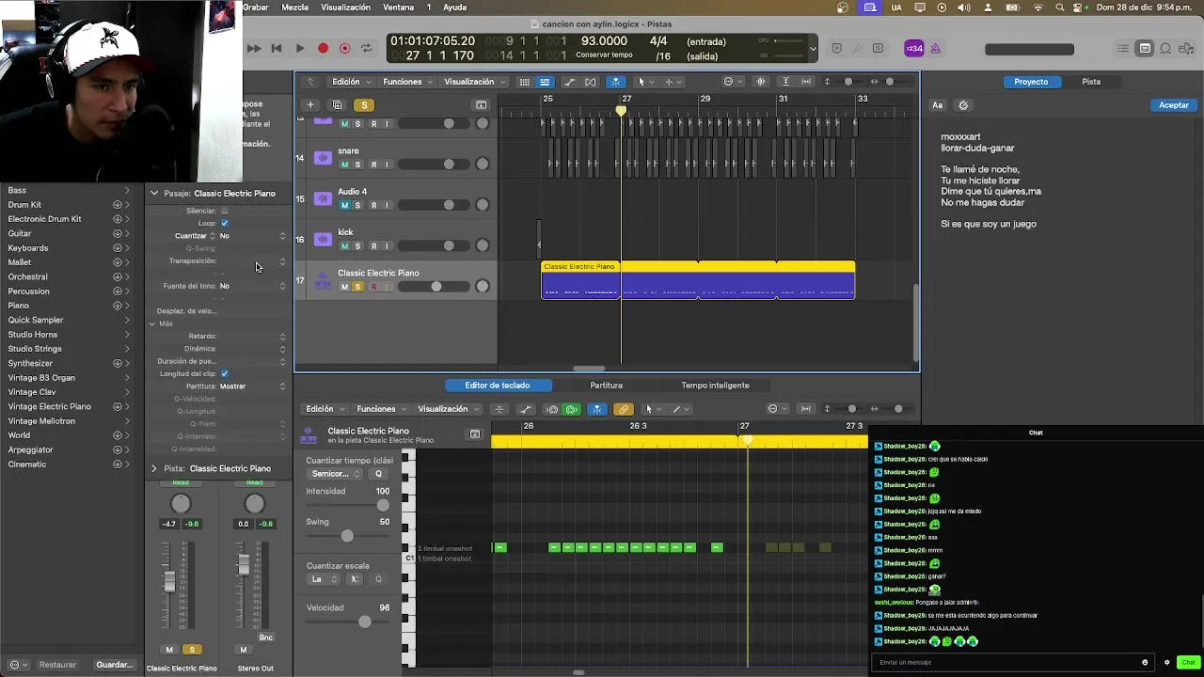1204x677 pixels.
Task: Enable waveform zoom button in tracks area
Action: [760, 82]
